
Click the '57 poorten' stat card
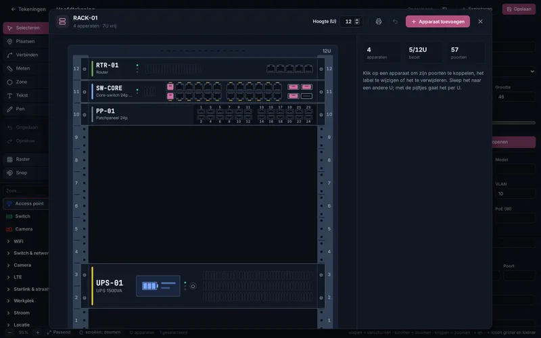click(466, 53)
